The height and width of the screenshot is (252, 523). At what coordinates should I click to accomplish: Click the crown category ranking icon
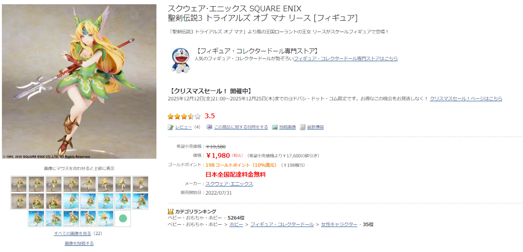pyautogui.click(x=170, y=211)
